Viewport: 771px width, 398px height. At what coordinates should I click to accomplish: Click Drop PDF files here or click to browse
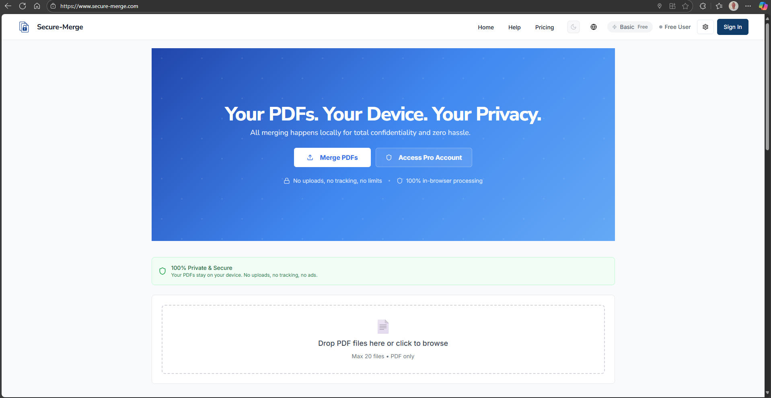pos(383,343)
